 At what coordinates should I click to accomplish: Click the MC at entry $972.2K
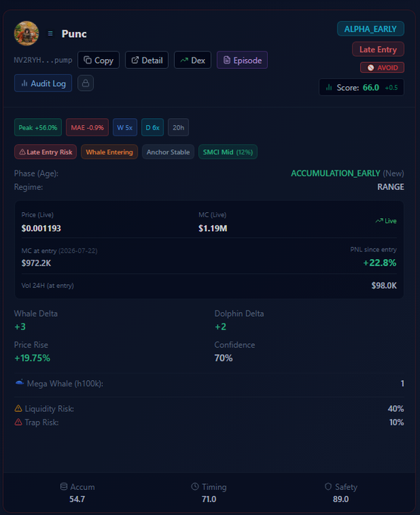click(36, 263)
